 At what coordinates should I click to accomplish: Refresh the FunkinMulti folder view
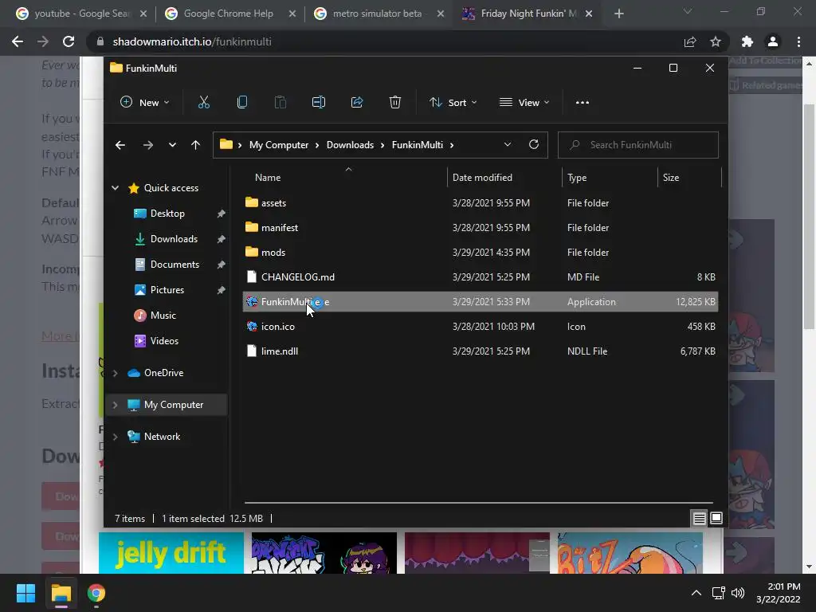[533, 145]
